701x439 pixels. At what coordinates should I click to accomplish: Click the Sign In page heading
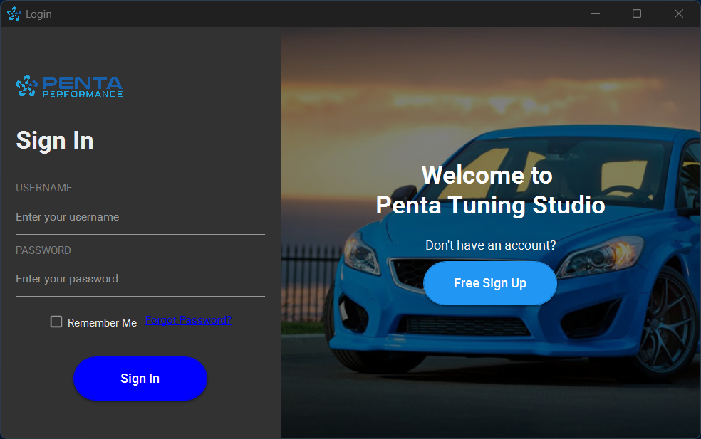(x=54, y=140)
